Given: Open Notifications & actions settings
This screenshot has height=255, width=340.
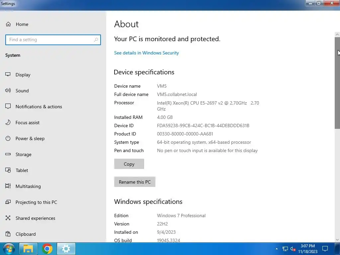Looking at the screenshot, I should 34,107.
